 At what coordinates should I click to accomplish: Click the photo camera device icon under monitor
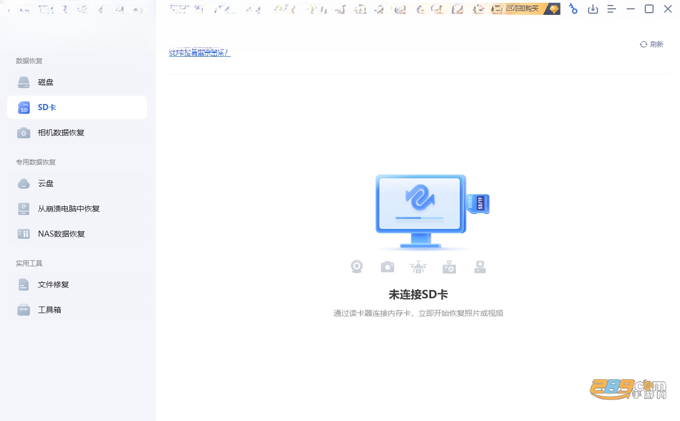(x=388, y=267)
